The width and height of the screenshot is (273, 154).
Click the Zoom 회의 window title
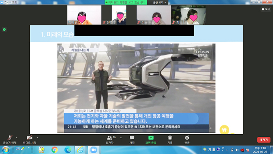pyautogui.click(x=10, y=2)
